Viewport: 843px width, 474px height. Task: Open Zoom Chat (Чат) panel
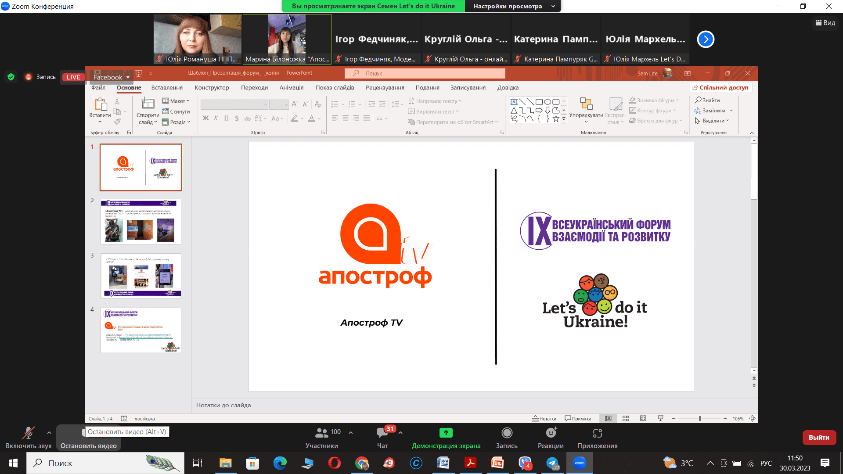[x=382, y=438]
